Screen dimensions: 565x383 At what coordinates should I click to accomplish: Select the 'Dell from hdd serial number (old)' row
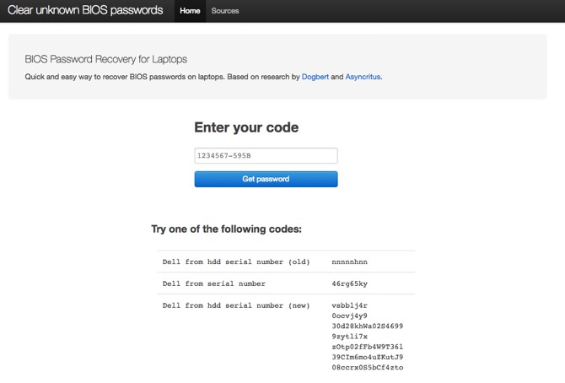(236, 262)
